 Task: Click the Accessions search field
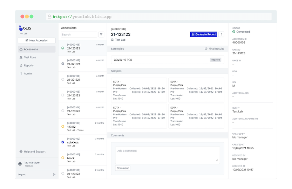click(x=79, y=34)
